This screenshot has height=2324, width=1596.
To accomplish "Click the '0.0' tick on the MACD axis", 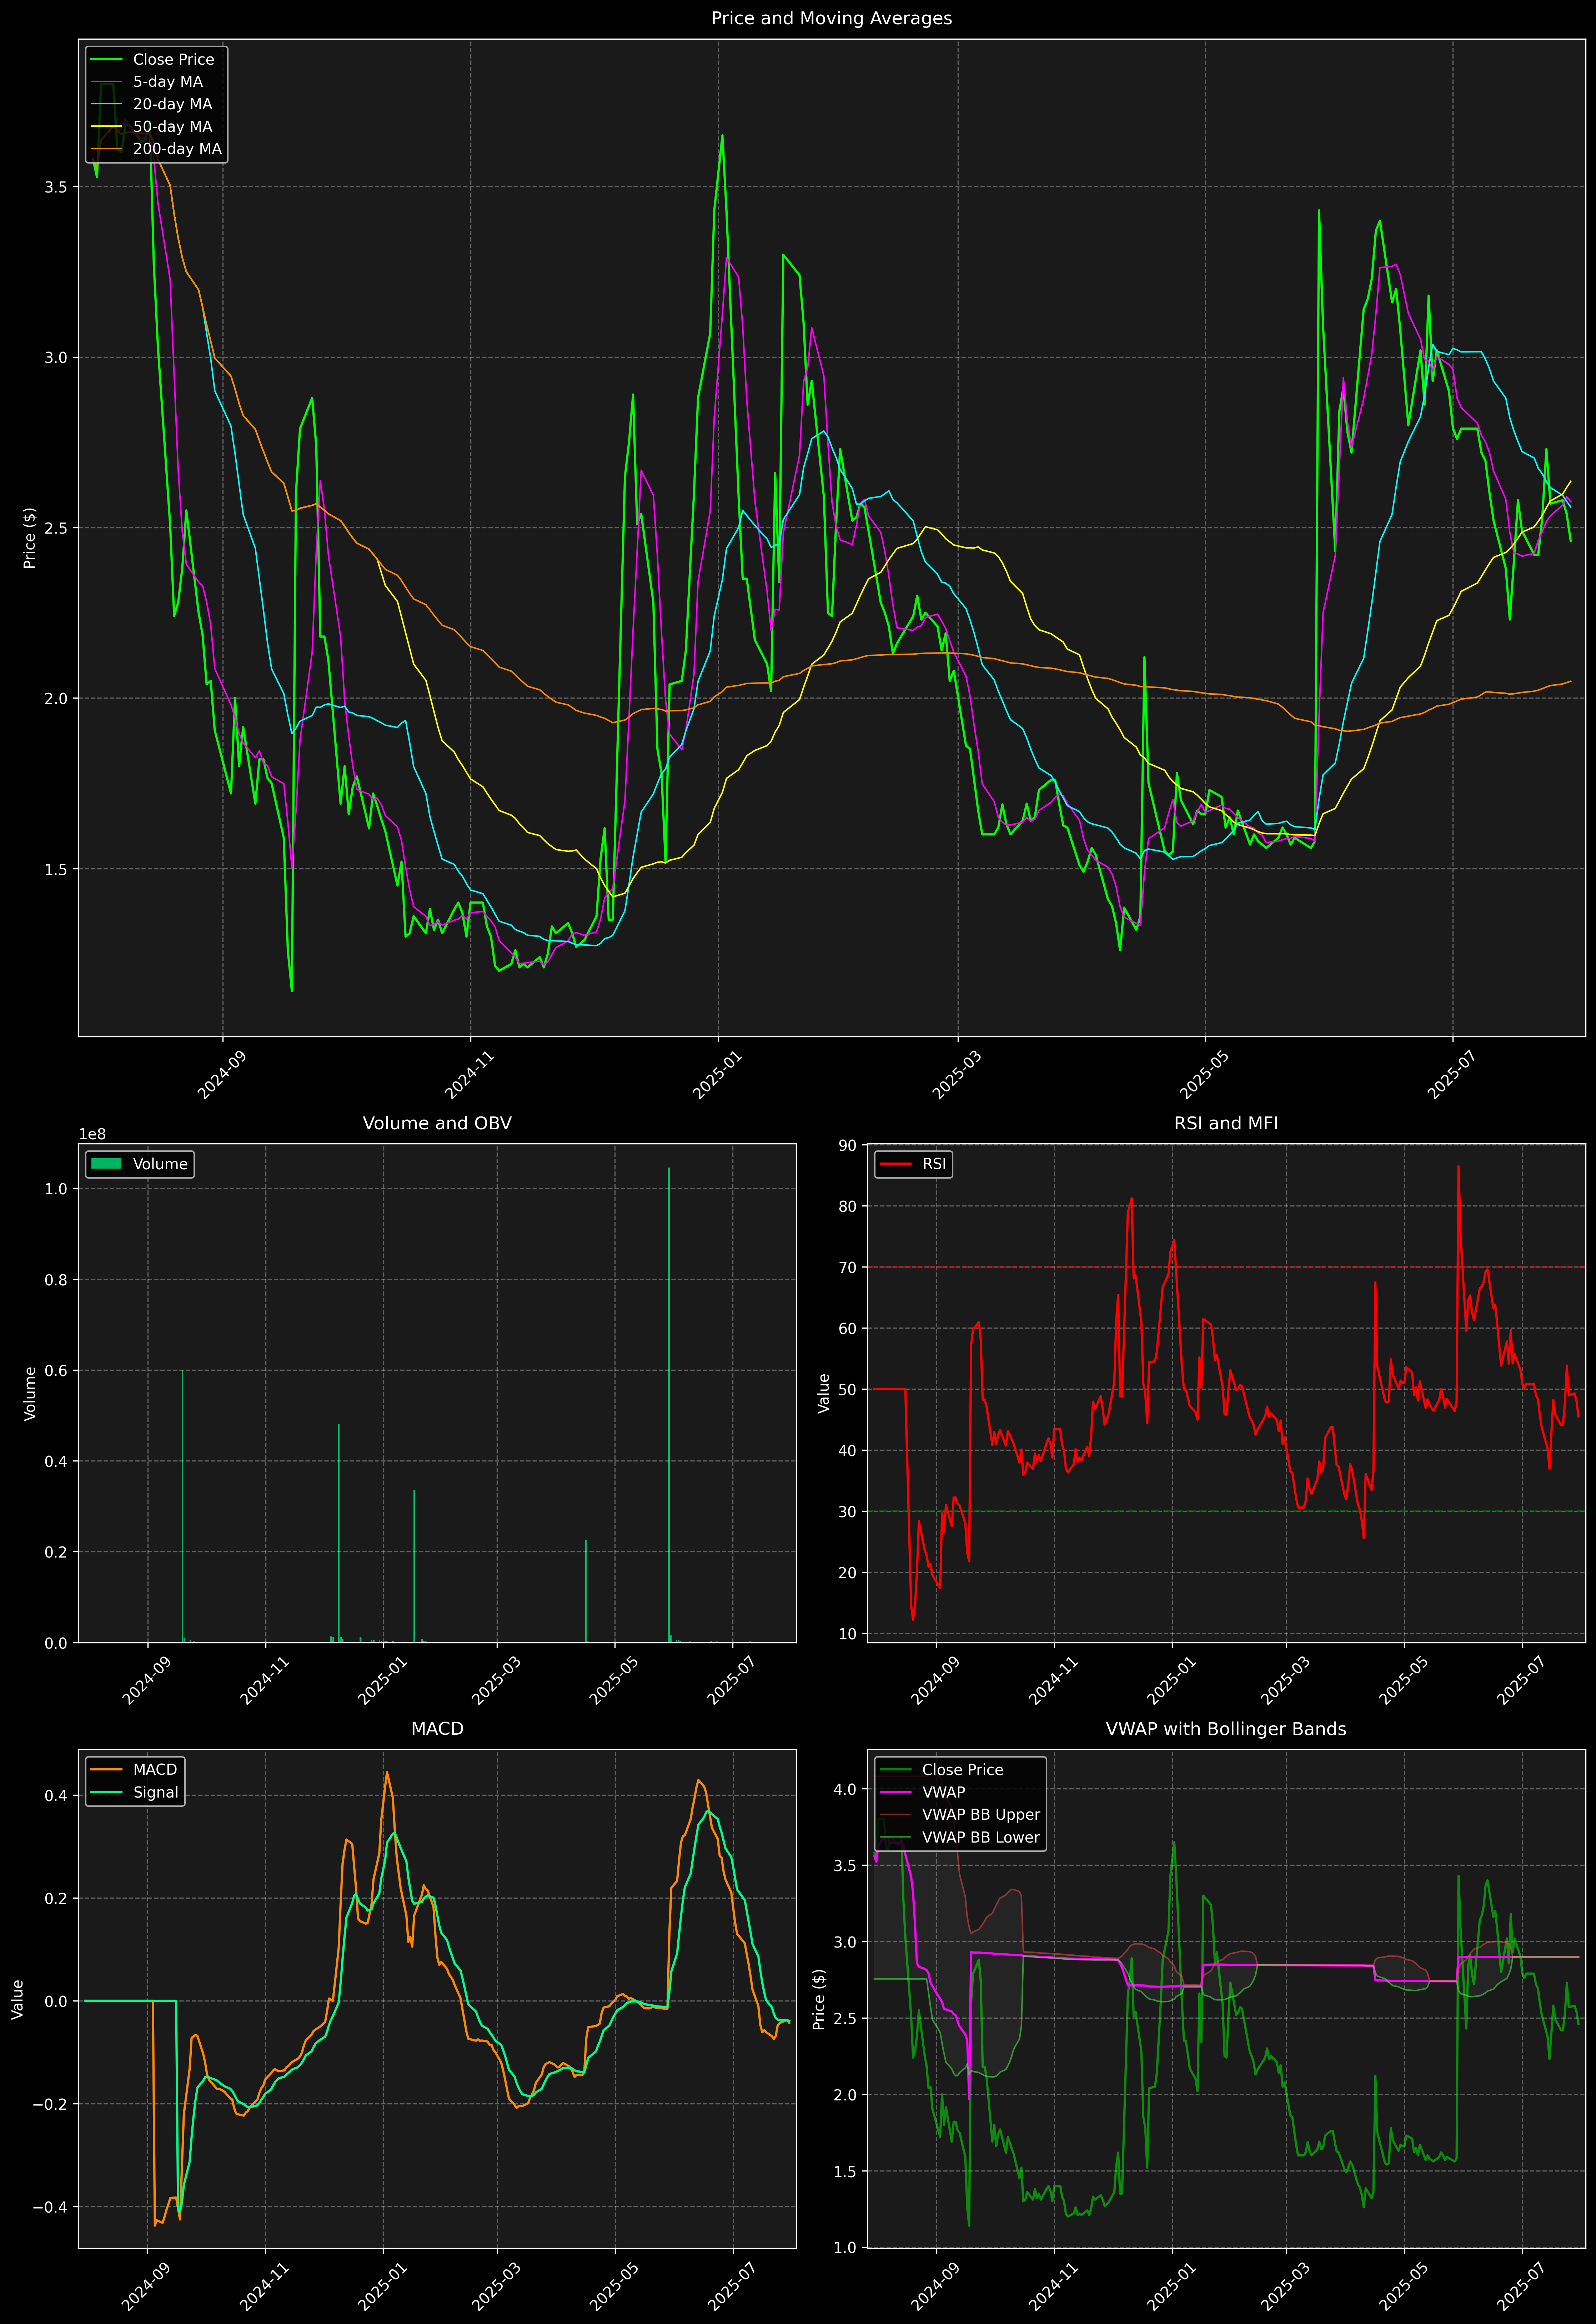I will click(x=56, y=2001).
